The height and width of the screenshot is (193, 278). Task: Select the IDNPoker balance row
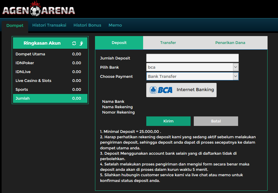click(50, 63)
